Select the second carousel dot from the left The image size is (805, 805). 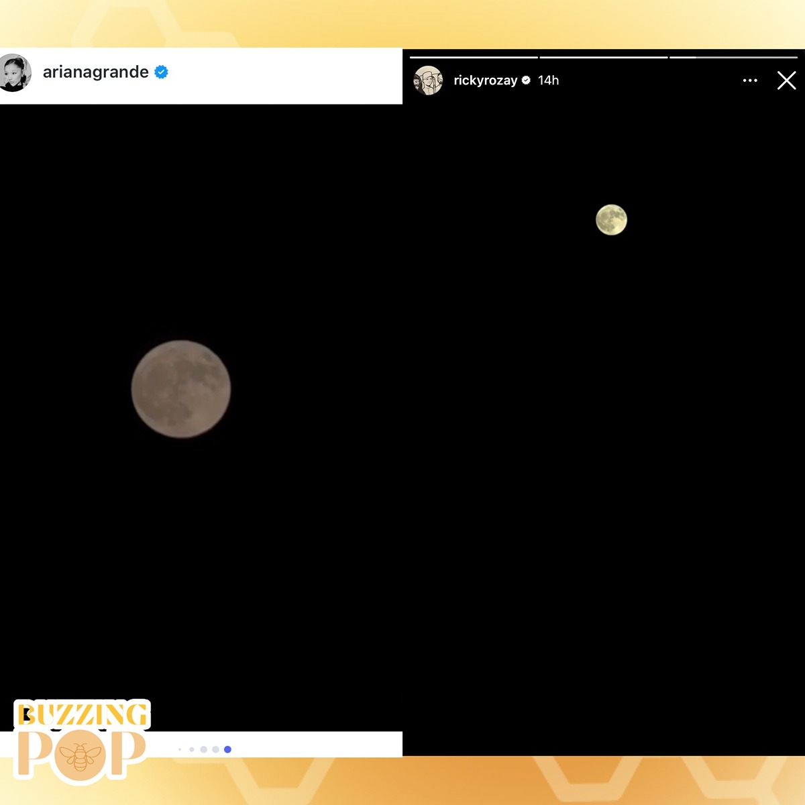(192, 749)
